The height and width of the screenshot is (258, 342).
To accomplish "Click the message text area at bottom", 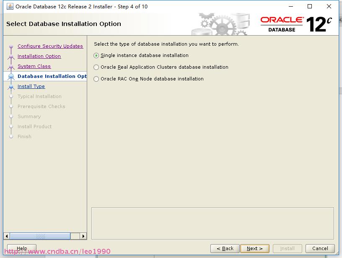I will [x=212, y=223].
